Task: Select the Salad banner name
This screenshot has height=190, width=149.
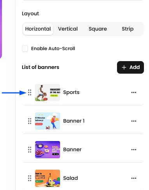Action: point(71,178)
